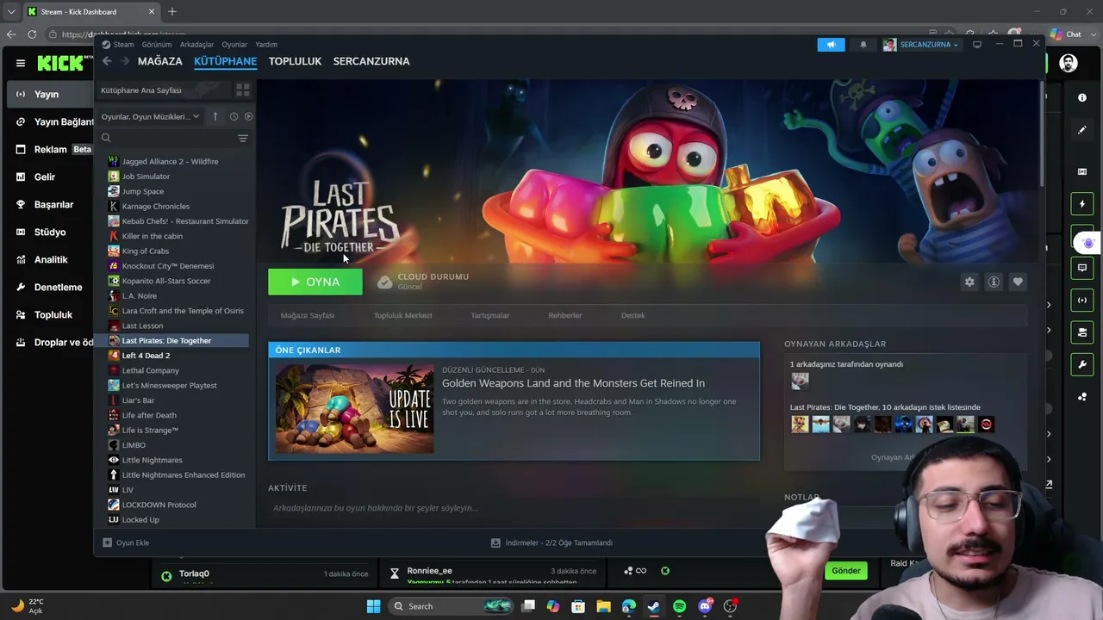The width and height of the screenshot is (1103, 620).
Task: Open Spotify from the taskbar
Action: [x=679, y=606]
